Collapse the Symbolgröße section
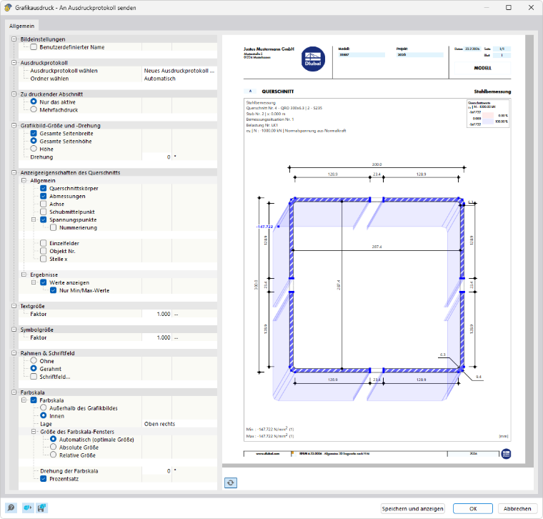This screenshot has width=543, height=519. 14,330
